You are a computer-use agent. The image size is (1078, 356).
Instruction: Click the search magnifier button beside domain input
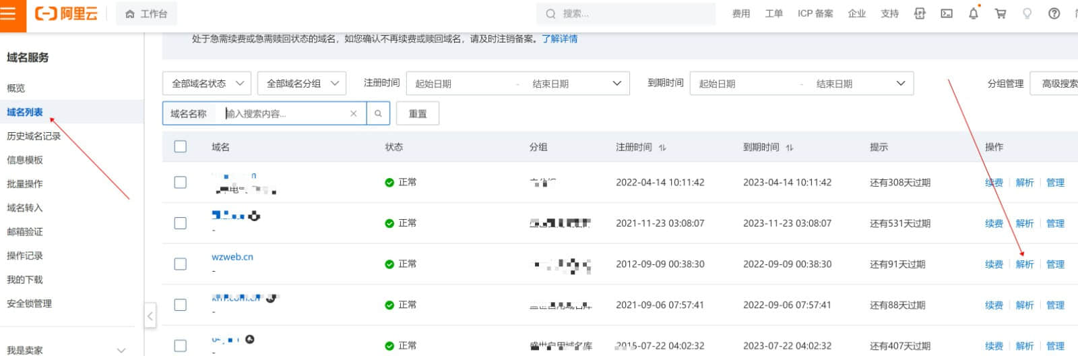378,113
